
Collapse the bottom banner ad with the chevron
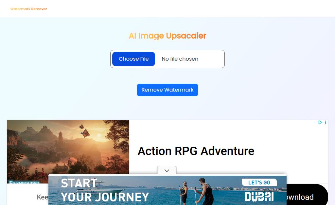click(167, 170)
